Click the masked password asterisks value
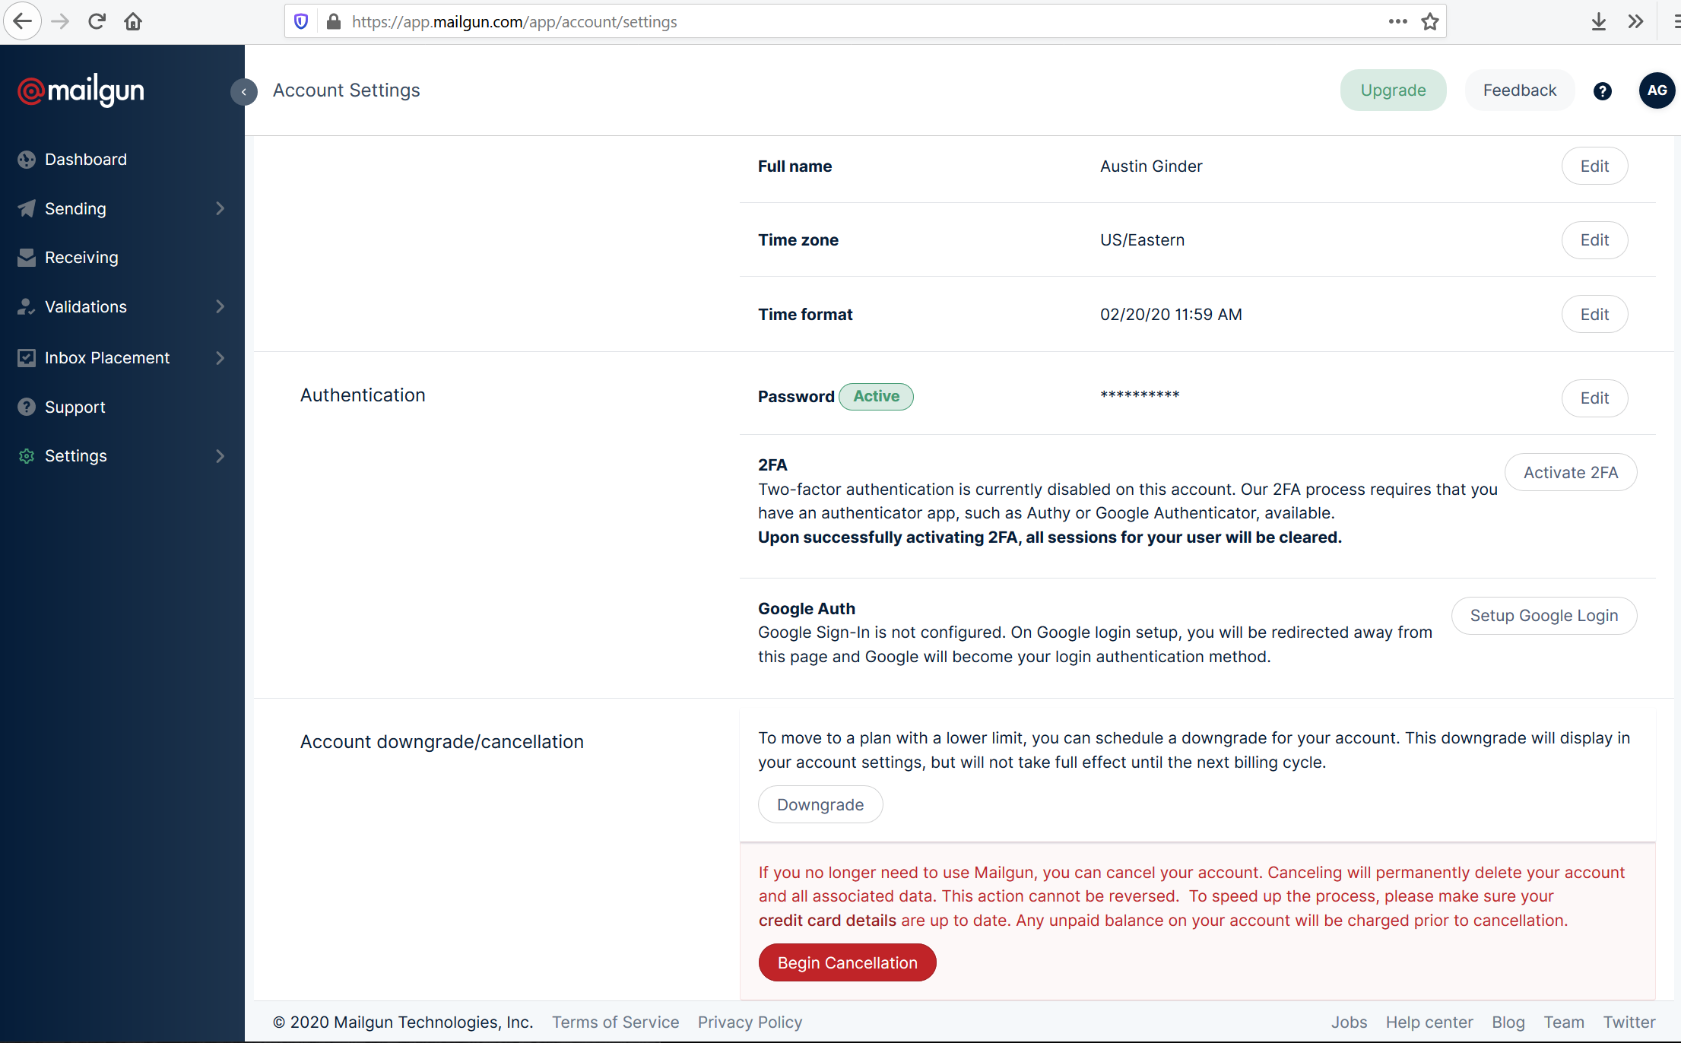This screenshot has height=1043, width=1681. pos(1140,395)
